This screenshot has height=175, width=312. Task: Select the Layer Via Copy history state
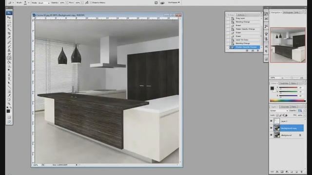click(x=242, y=40)
